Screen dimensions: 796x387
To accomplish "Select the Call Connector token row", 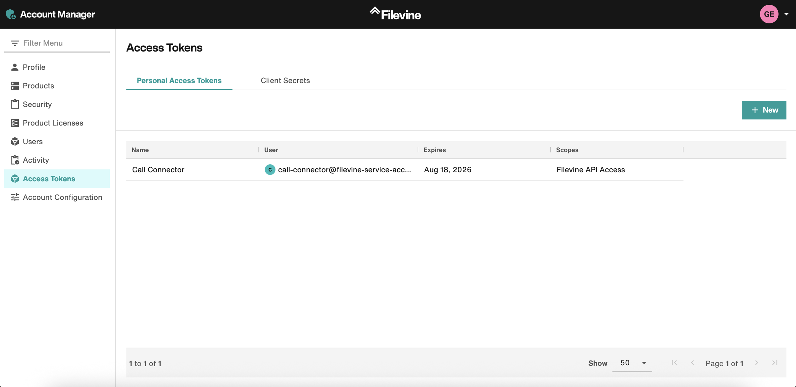I will coord(158,170).
